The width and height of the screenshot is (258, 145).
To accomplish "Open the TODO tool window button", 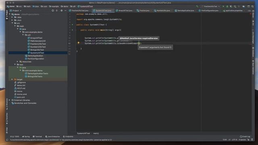I will coord(15,137).
